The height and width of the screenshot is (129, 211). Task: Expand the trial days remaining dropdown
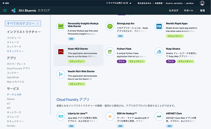click(x=119, y=3)
